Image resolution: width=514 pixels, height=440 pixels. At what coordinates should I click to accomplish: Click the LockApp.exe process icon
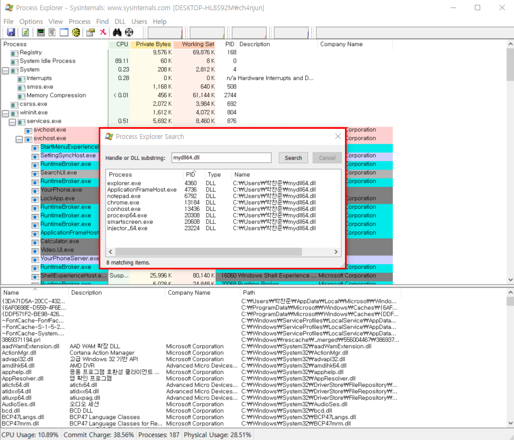tap(35, 199)
